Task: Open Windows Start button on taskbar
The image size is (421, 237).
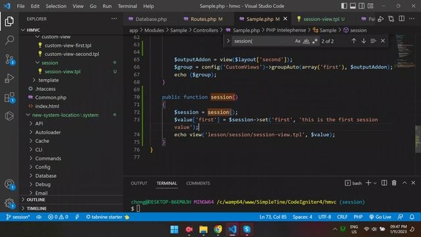Action: click(174, 230)
